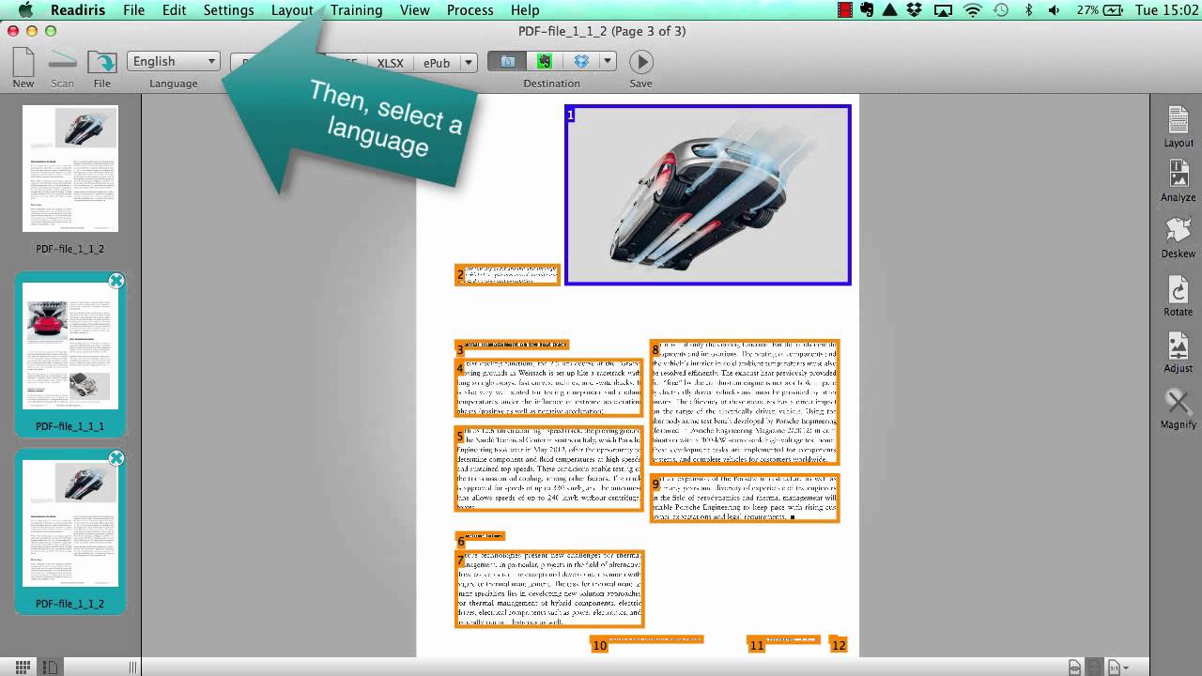
Task: Select Evernote as destination
Action: click(x=544, y=62)
